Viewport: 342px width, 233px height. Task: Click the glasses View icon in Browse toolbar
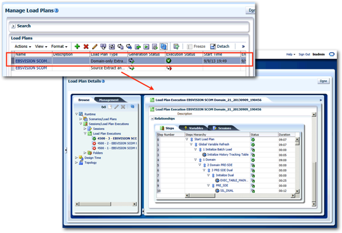click(x=103, y=107)
